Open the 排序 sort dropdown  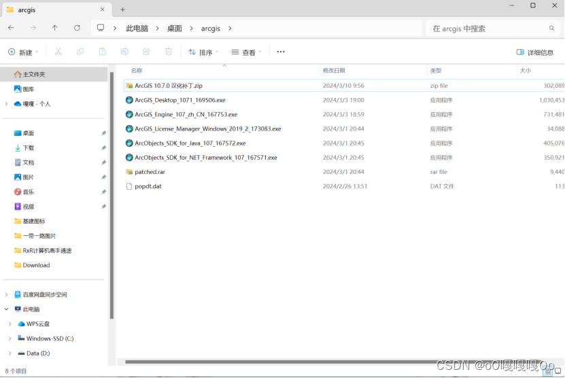pyautogui.click(x=203, y=52)
